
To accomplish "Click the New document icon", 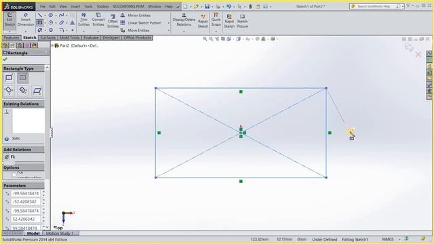I will [x=185, y=6].
